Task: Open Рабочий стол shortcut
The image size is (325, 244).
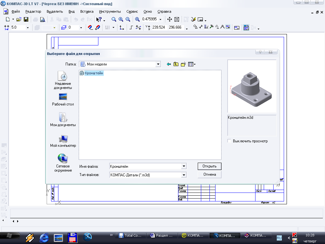Action: 63,100
